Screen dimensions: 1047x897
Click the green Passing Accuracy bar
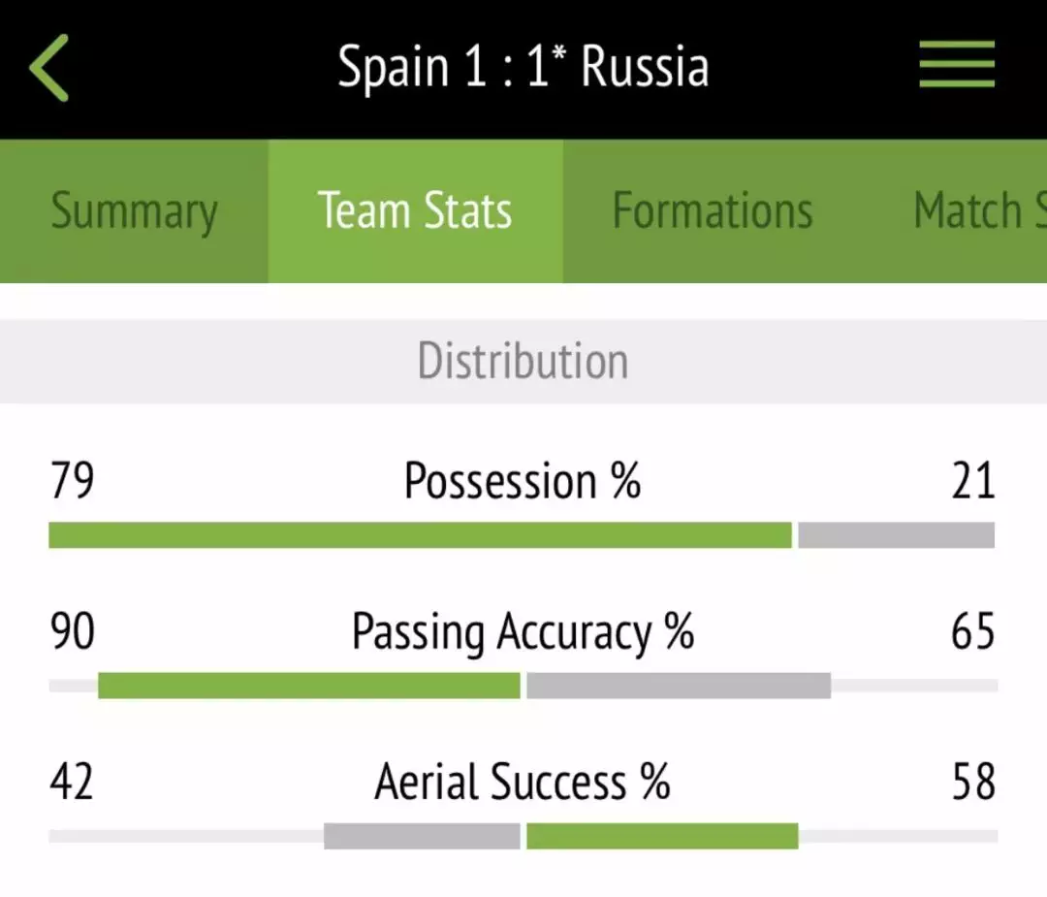[308, 686]
